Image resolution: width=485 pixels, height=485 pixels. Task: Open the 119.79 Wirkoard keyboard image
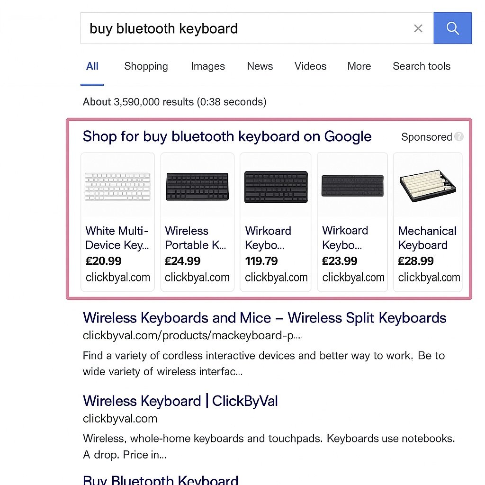(x=276, y=187)
